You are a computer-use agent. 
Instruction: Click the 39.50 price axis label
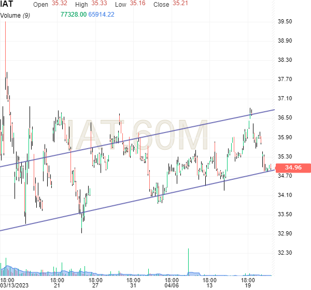coord(286,21)
